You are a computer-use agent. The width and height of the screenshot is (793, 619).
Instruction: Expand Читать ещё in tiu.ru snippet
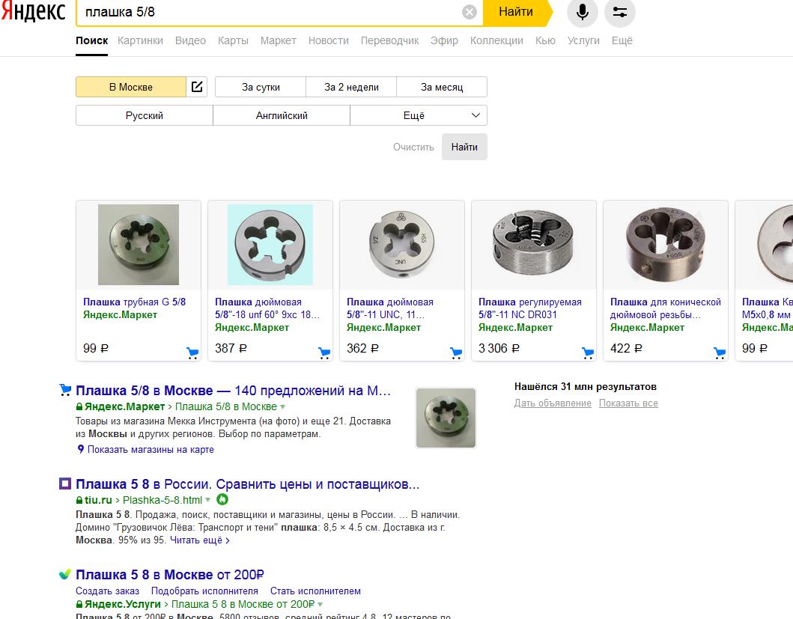[x=200, y=540]
